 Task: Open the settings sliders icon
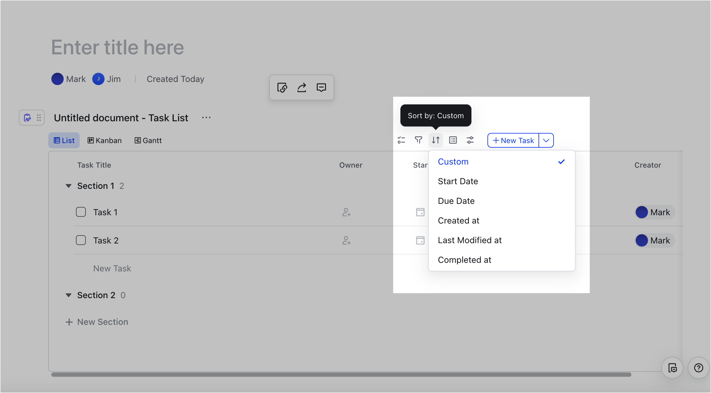pos(470,140)
